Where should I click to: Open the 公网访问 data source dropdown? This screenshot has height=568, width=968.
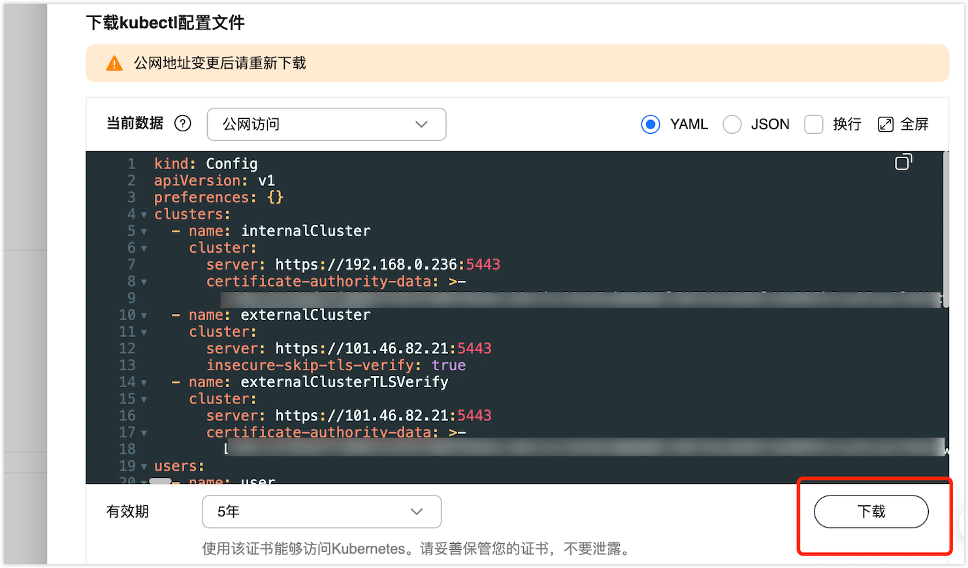[326, 124]
